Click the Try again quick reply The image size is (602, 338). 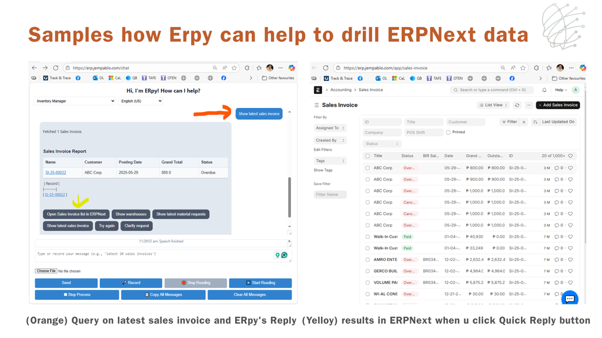pyautogui.click(x=107, y=226)
